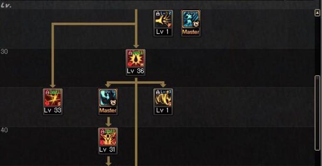
Task: Click the Lv 31 level label
Action: [x=108, y=149]
